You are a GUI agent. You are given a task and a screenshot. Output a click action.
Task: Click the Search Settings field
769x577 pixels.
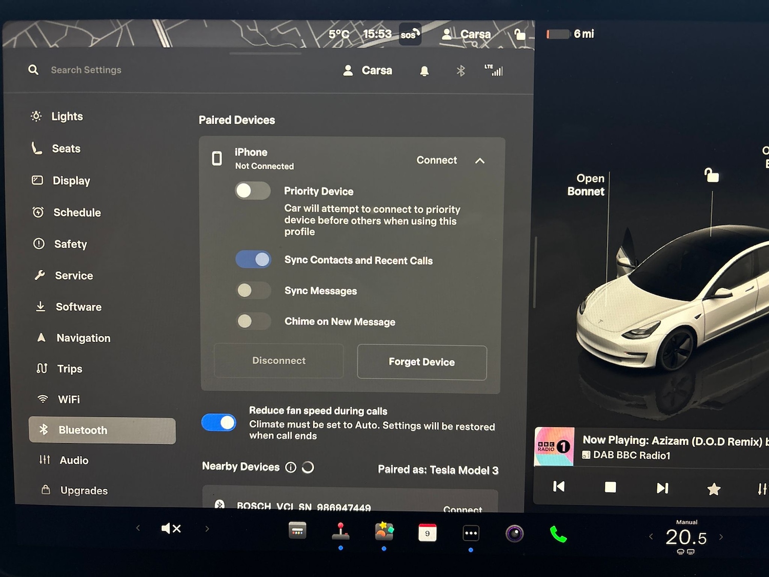point(86,70)
